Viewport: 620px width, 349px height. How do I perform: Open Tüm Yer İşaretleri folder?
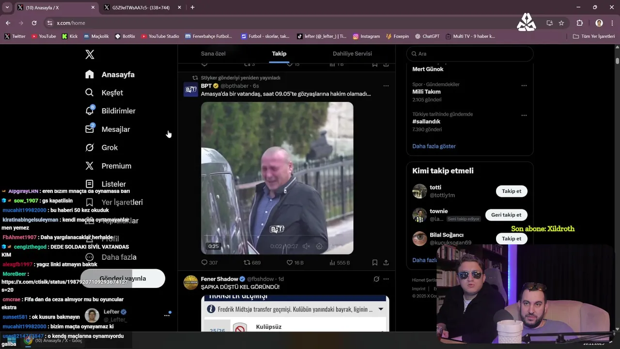point(594,36)
